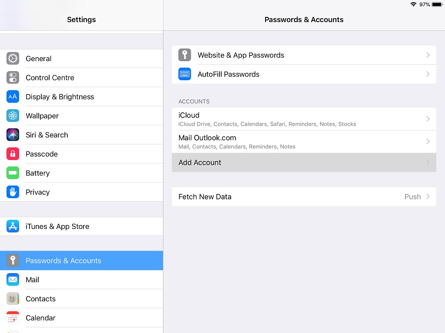Tap the Wi-Fi status icon
The height and width of the screenshot is (333, 445).
(x=413, y=4)
